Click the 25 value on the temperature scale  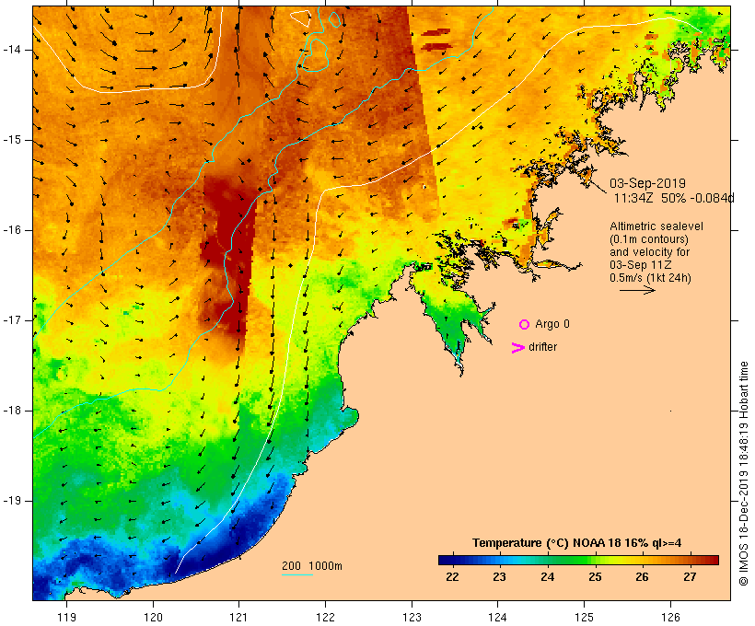(x=595, y=577)
